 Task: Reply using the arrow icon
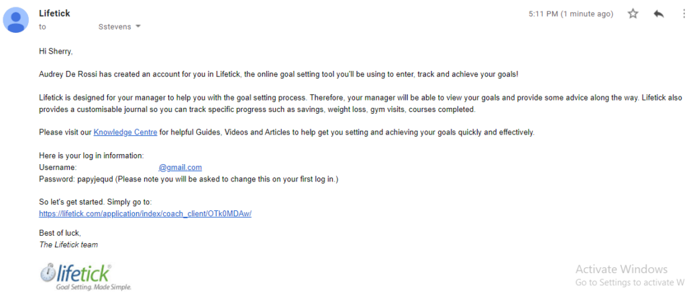[x=659, y=14]
